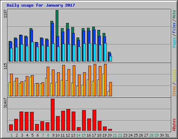Click day 27 label on the x-axis
Viewport: 178px width, 139px height.
click(x=146, y=135)
